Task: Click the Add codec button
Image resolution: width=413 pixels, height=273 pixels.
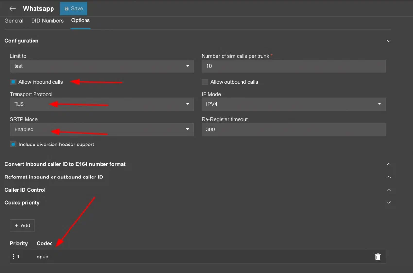Action: 22,225
